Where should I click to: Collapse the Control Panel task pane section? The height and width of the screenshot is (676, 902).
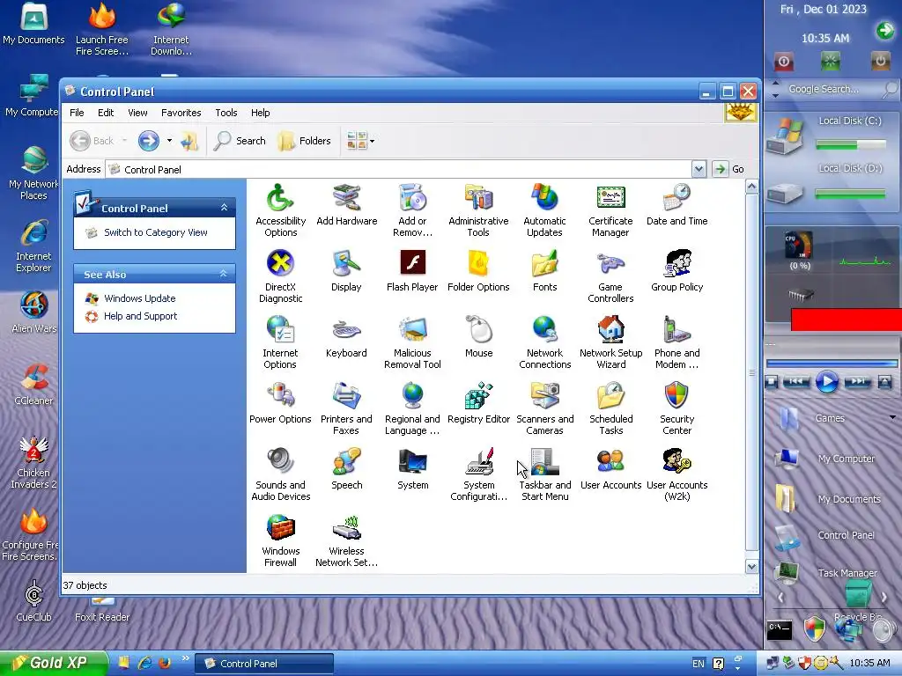(225, 208)
